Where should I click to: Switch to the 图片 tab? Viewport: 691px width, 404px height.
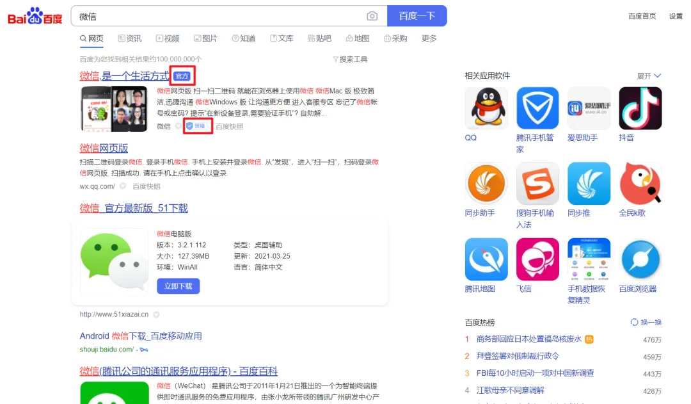coord(205,38)
